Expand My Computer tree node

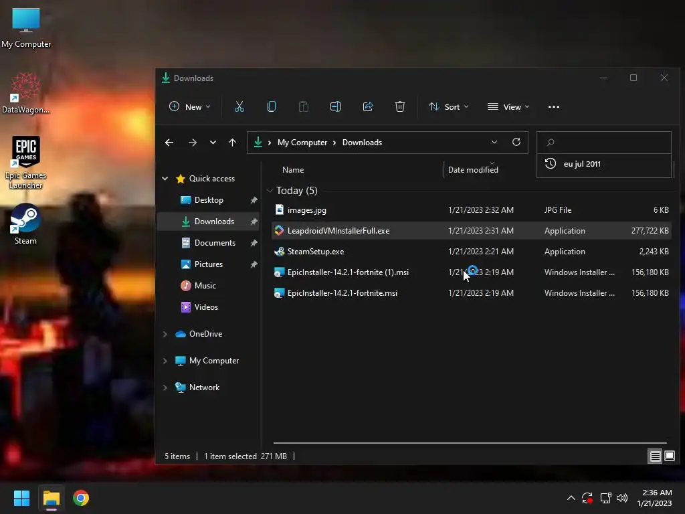coord(165,361)
